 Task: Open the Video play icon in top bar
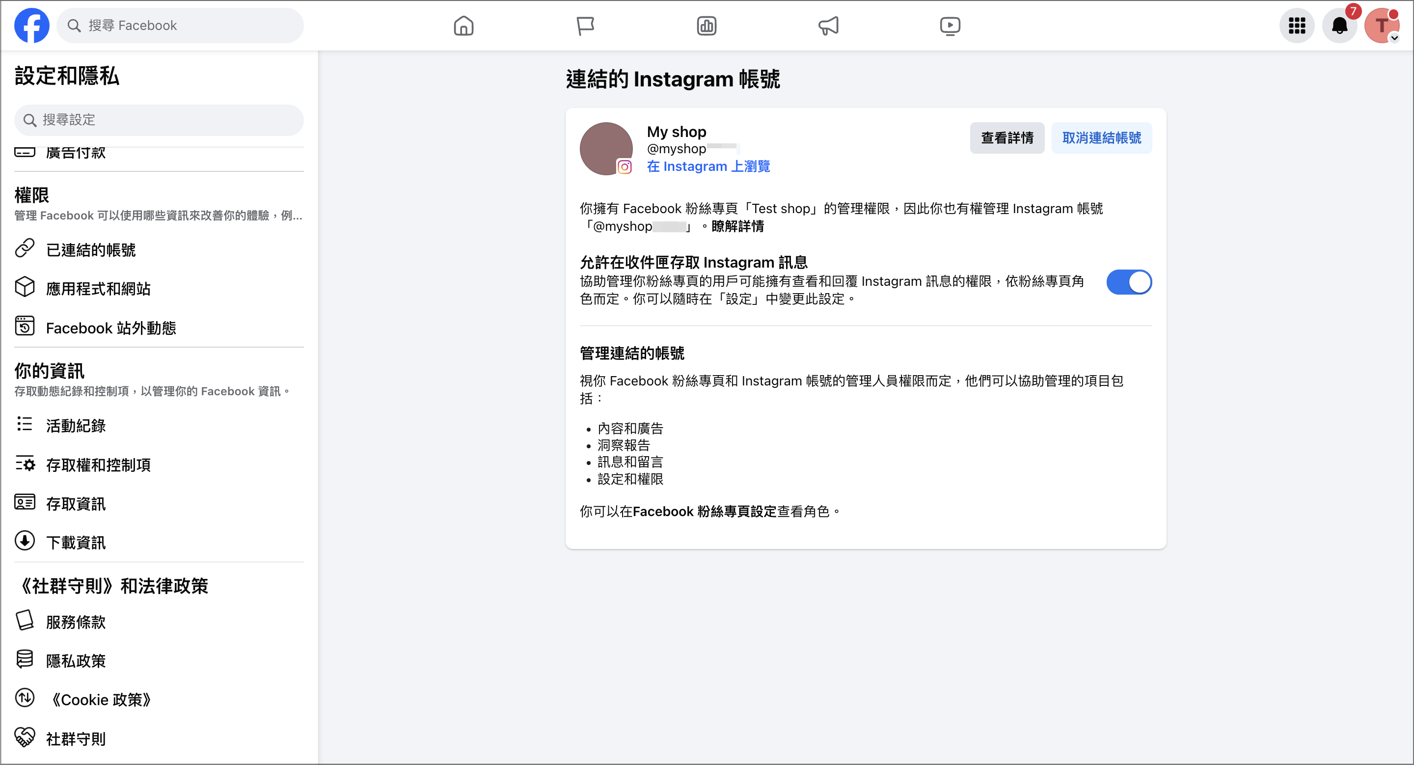[x=950, y=25]
